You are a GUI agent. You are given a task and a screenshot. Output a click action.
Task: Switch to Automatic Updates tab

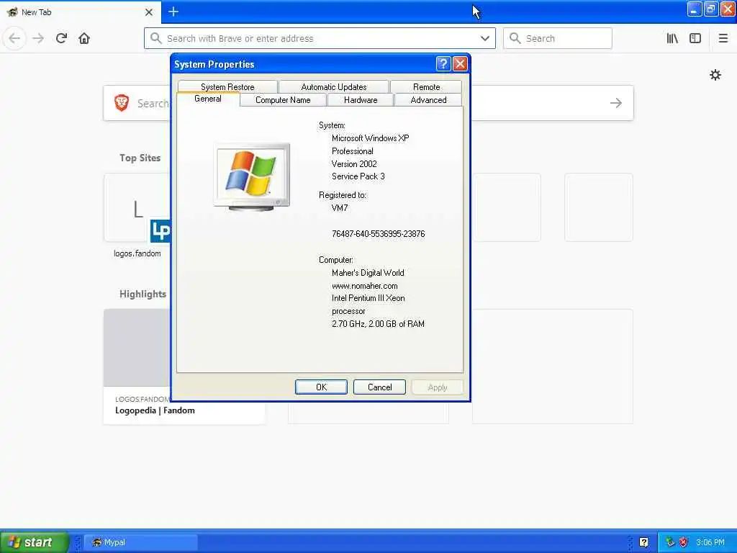(334, 87)
